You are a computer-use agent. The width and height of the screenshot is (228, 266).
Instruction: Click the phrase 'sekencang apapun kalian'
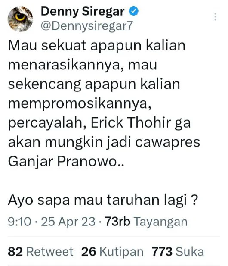pyautogui.click(x=94, y=84)
